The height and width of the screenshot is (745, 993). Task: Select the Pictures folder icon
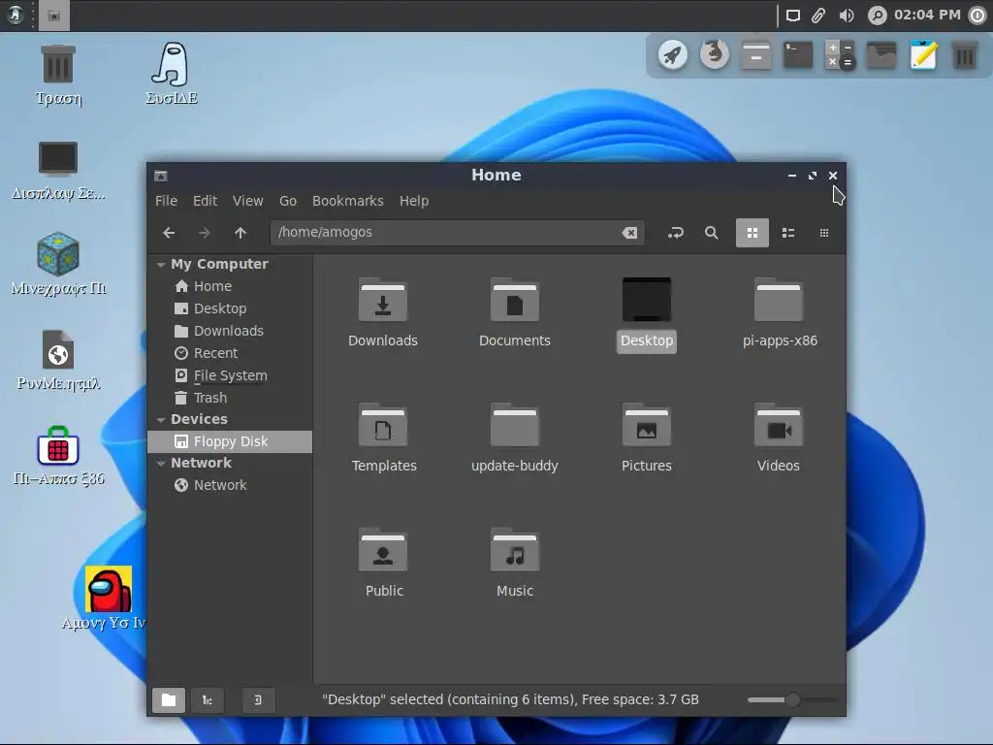647,425
